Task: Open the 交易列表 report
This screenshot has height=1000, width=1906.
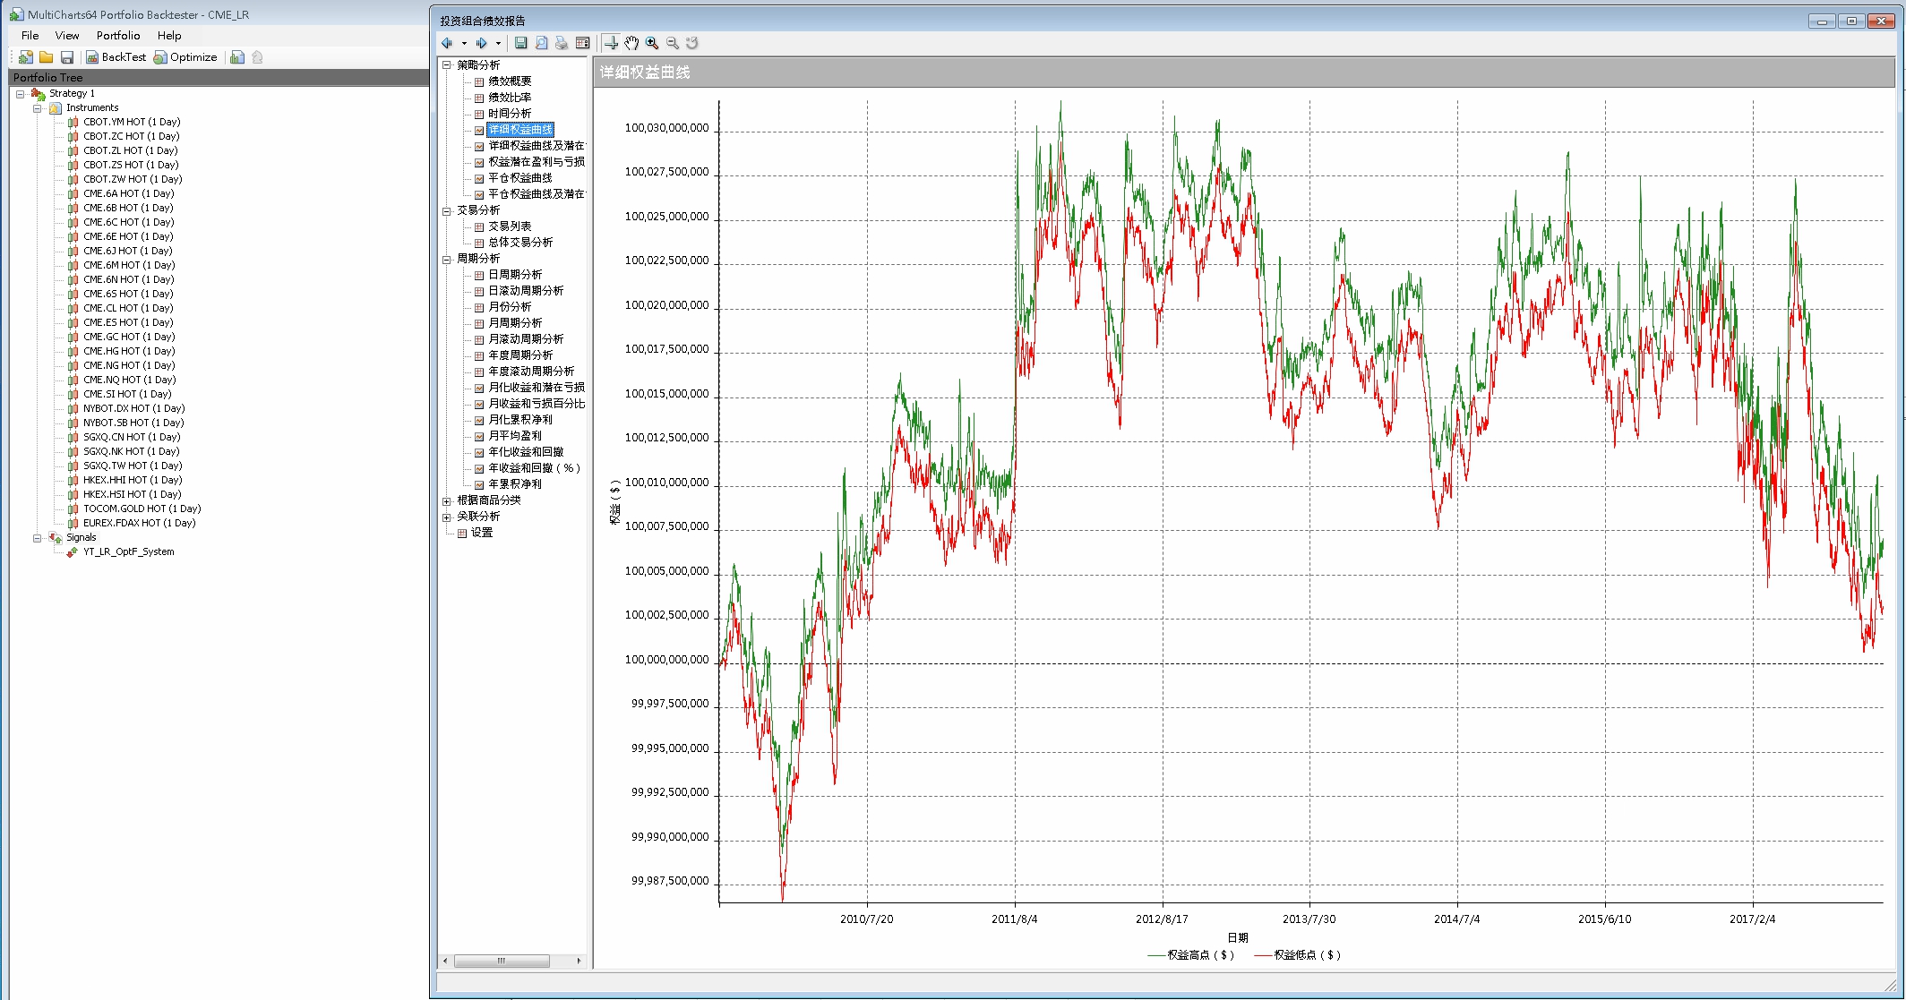Action: click(x=510, y=226)
